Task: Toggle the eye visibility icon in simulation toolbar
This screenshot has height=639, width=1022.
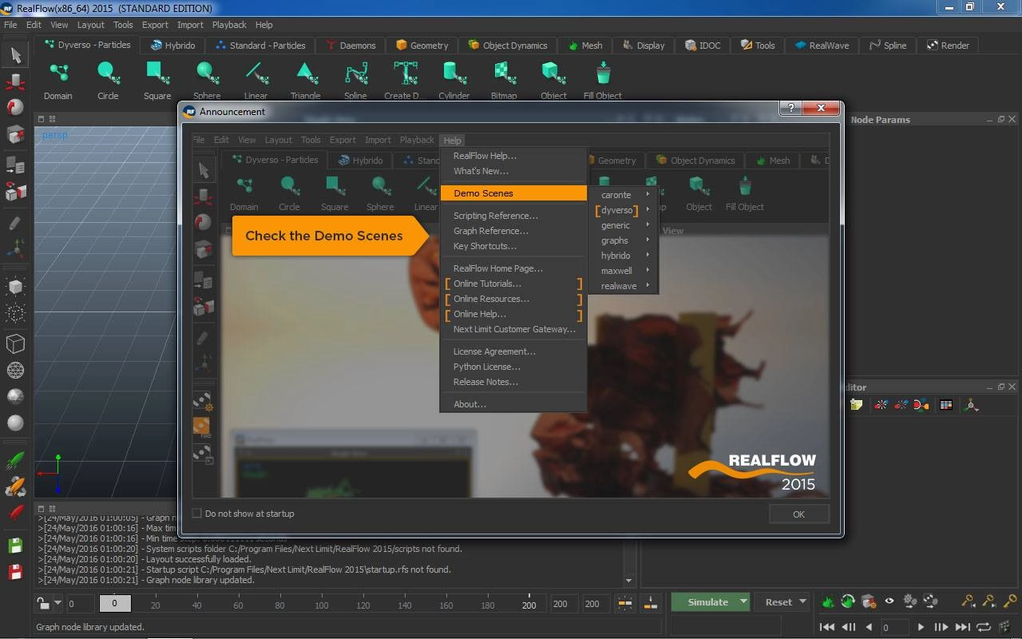Action: pos(889,601)
